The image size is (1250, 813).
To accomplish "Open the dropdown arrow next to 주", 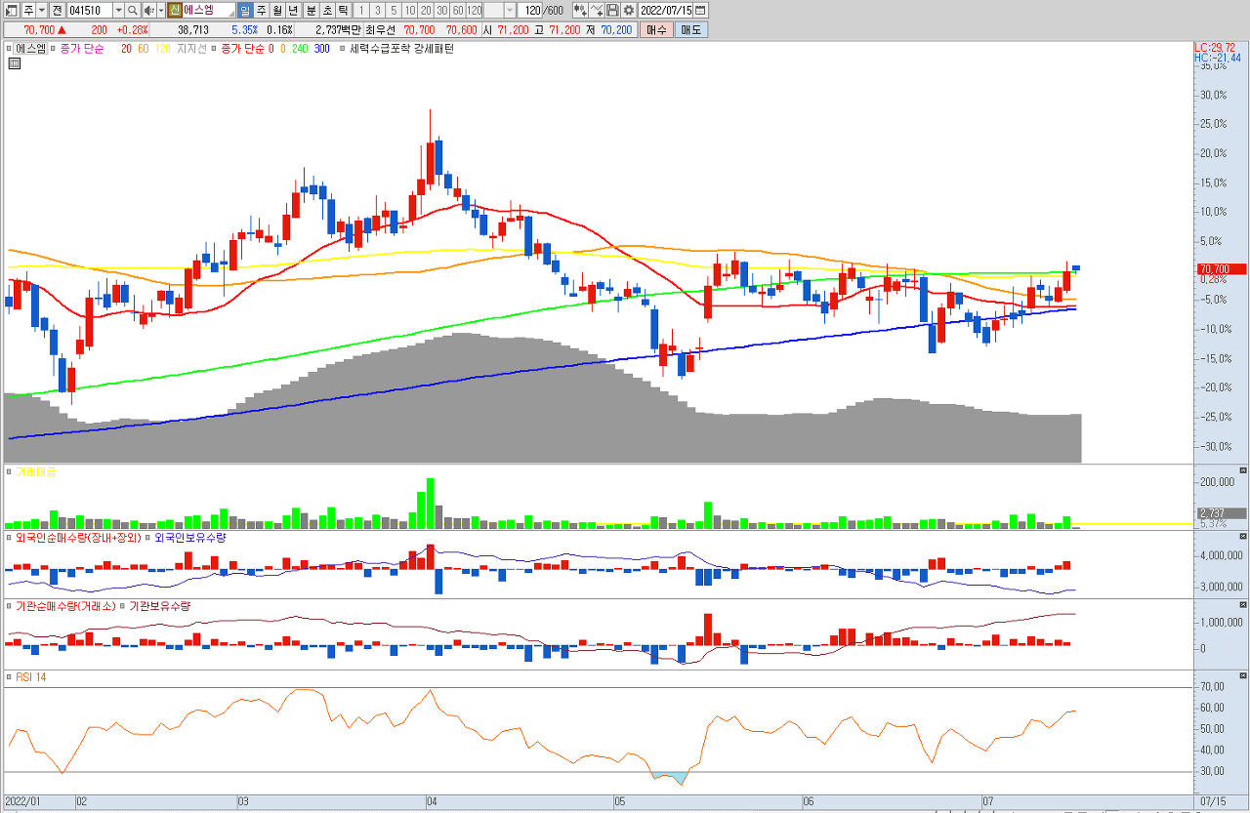I will click(42, 10).
